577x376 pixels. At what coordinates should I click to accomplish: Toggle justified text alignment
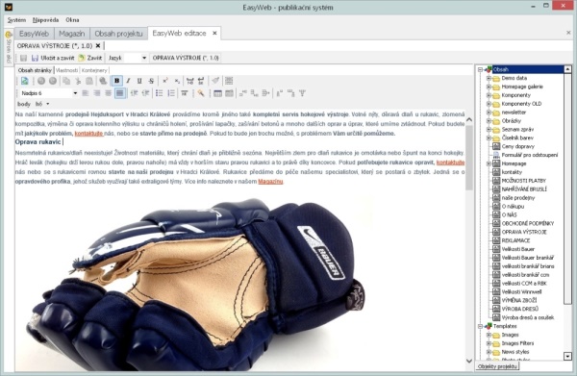pyautogui.click(x=119, y=93)
